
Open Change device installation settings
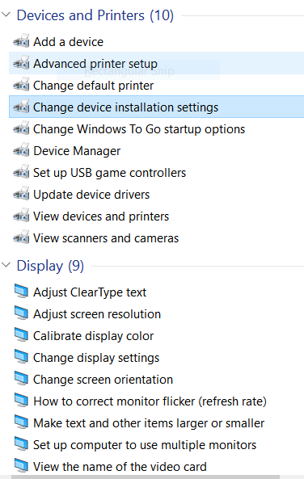[x=125, y=107]
